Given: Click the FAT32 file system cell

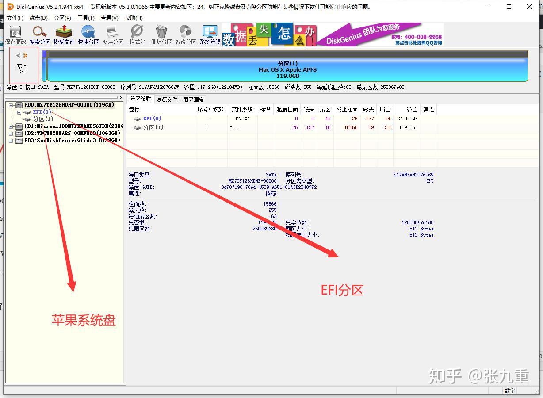Looking at the screenshot, I should [242, 119].
